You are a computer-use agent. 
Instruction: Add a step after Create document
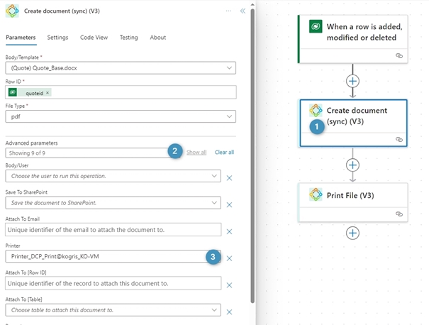click(x=352, y=165)
